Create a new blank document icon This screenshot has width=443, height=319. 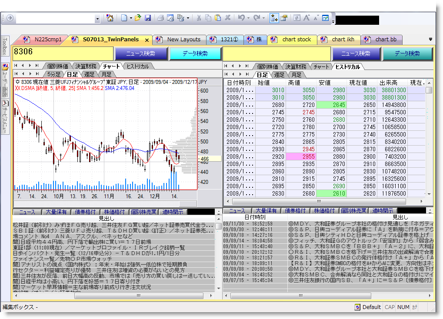pyautogui.click(x=124, y=18)
